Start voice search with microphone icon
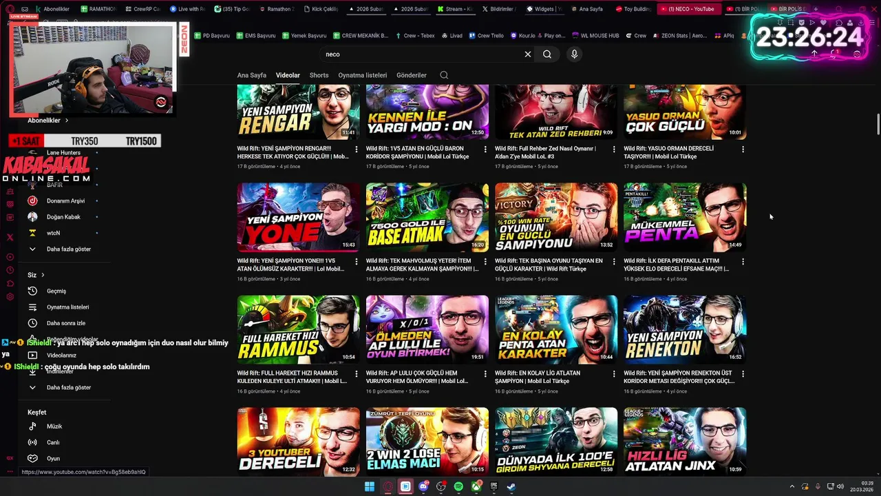Image resolution: width=881 pixels, height=496 pixels. [x=575, y=54]
